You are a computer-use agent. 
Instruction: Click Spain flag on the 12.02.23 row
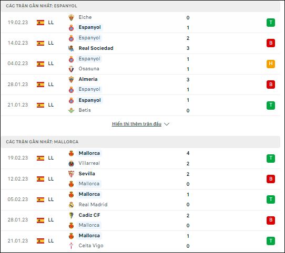(x=40, y=179)
